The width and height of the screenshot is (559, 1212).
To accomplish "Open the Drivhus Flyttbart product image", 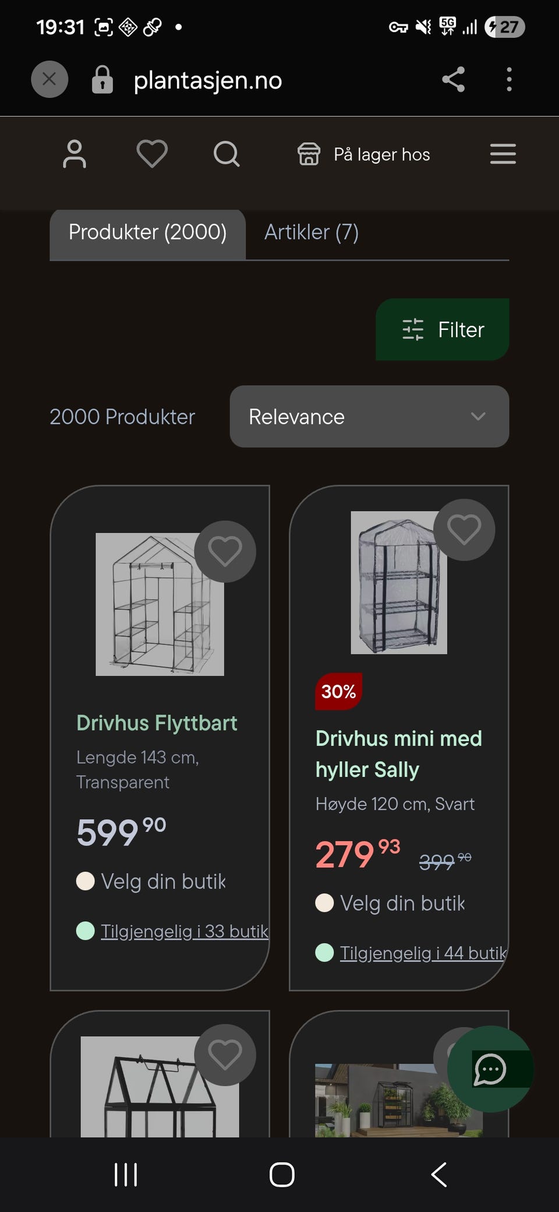I will click(x=160, y=604).
